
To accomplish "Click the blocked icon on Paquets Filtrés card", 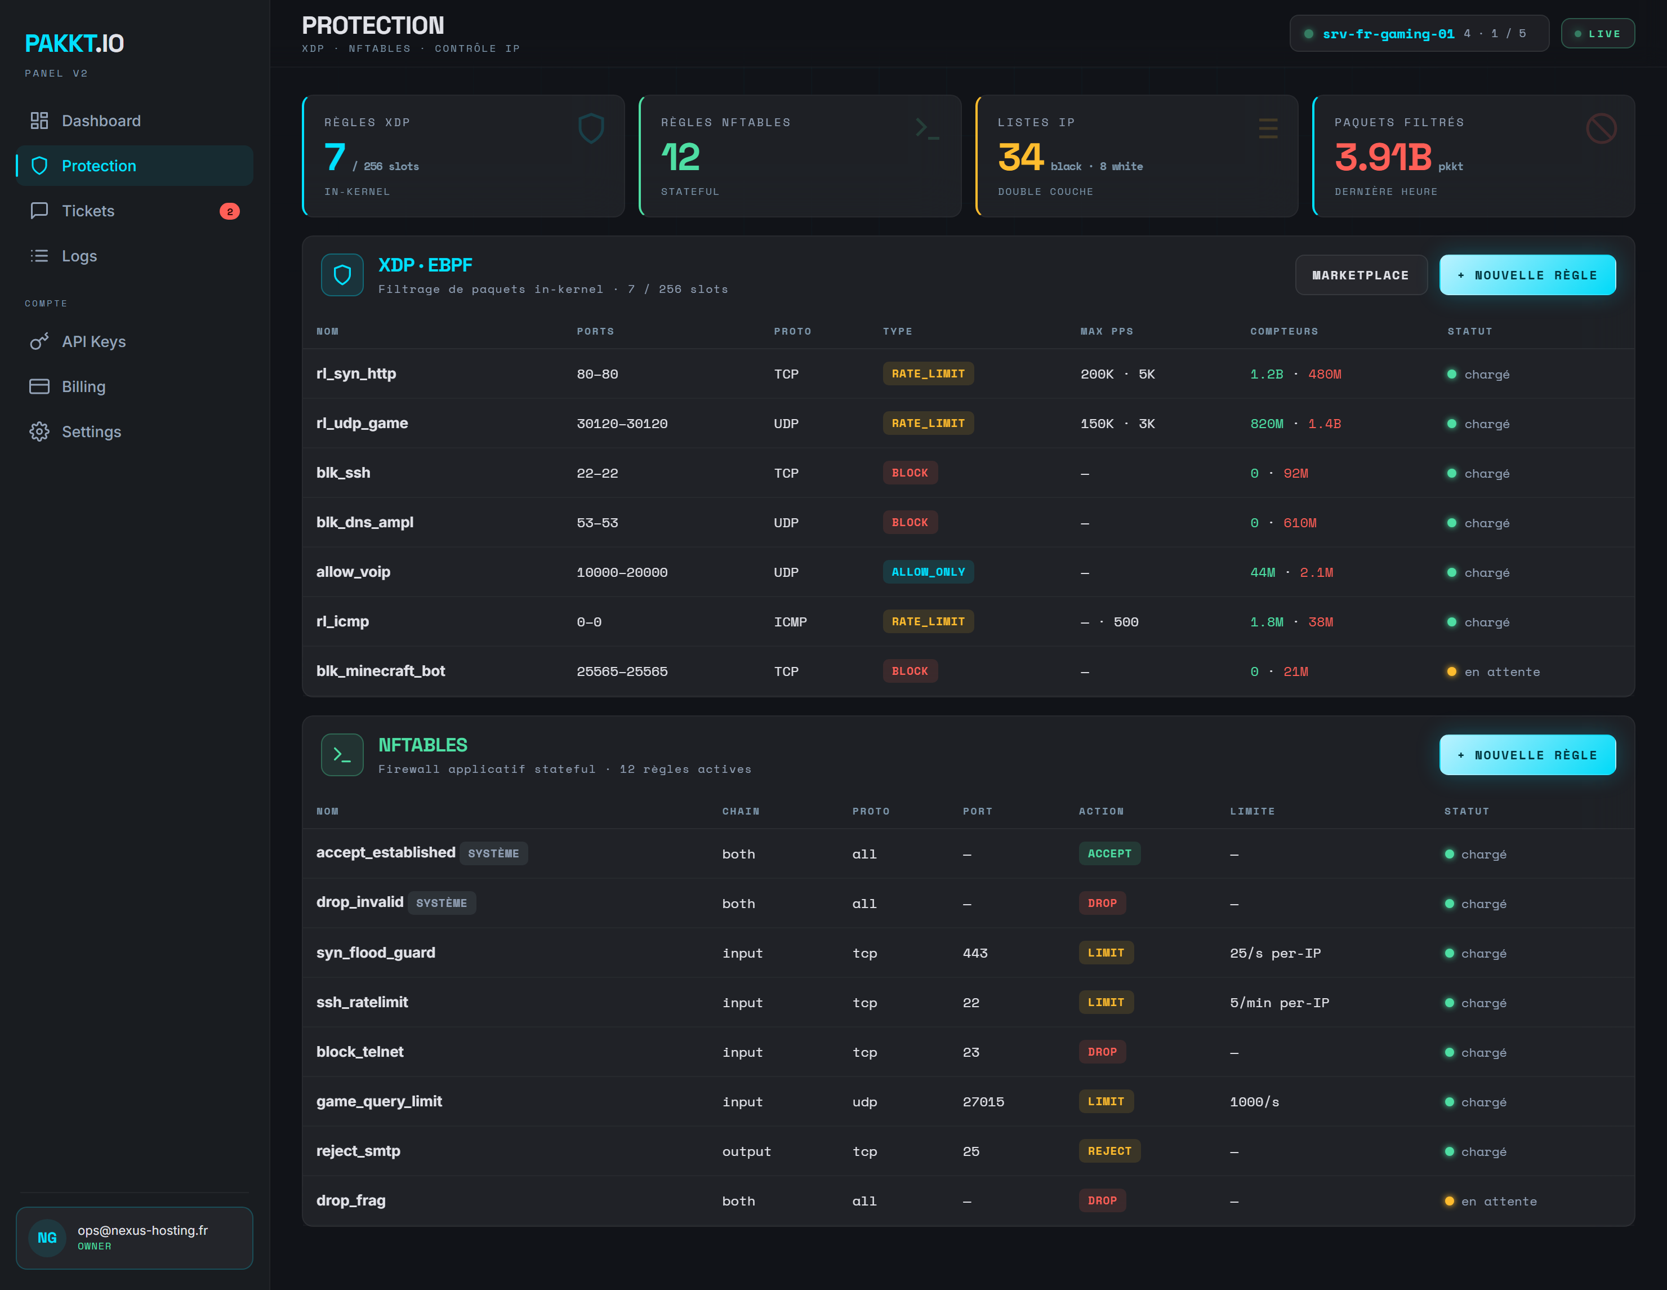I will click(1601, 128).
